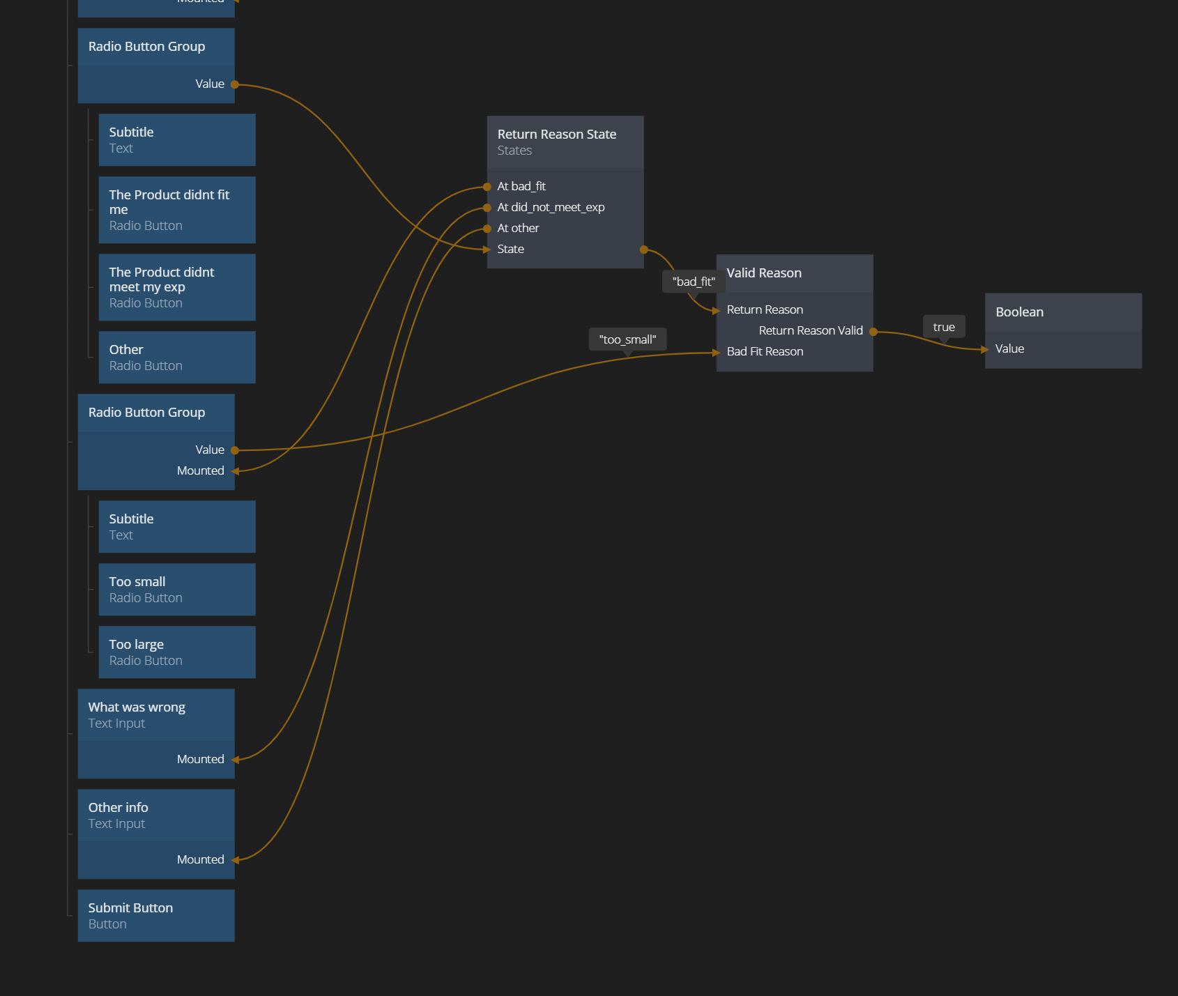Select the What was wrong text input node

tap(156, 715)
